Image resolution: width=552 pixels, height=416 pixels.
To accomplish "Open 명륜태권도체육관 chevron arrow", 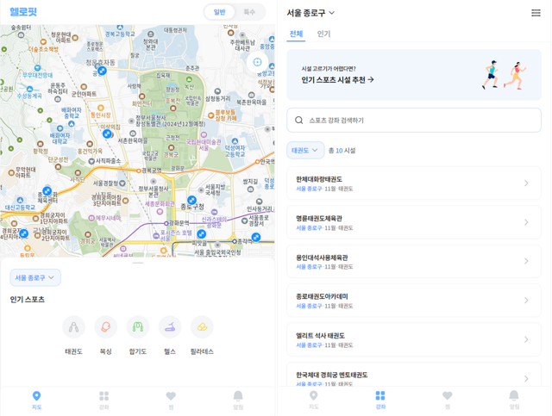I will pyautogui.click(x=526, y=222).
